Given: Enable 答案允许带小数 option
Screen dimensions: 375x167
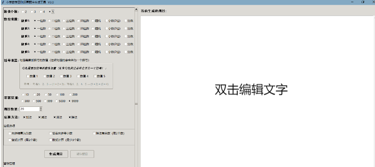Looking at the screenshot, I should [50, 133].
